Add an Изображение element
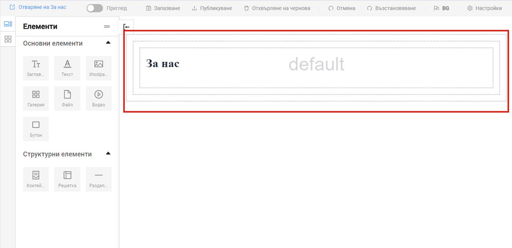 (98, 68)
